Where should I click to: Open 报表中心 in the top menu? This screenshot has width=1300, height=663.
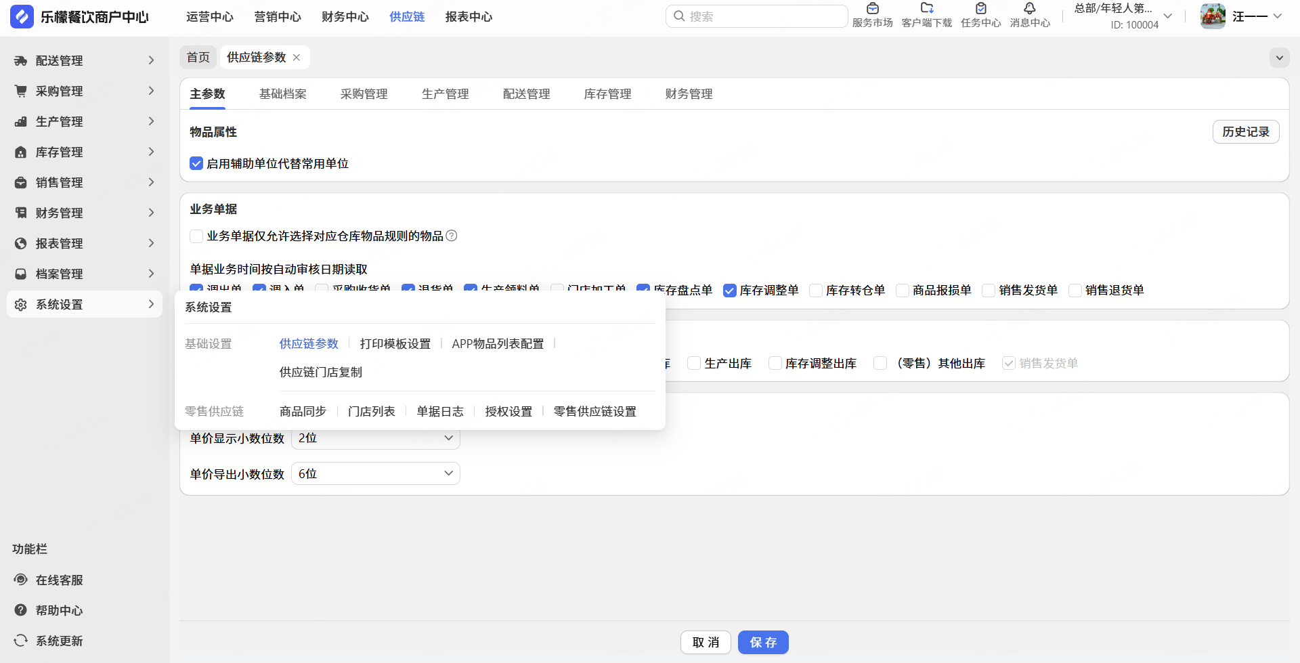[x=469, y=17]
